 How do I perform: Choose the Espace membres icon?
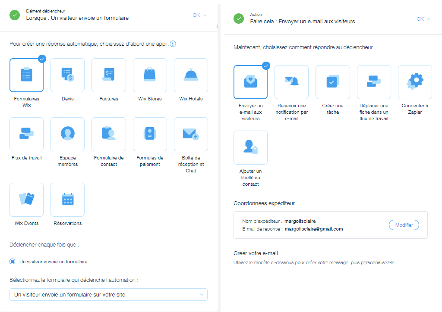point(68,134)
